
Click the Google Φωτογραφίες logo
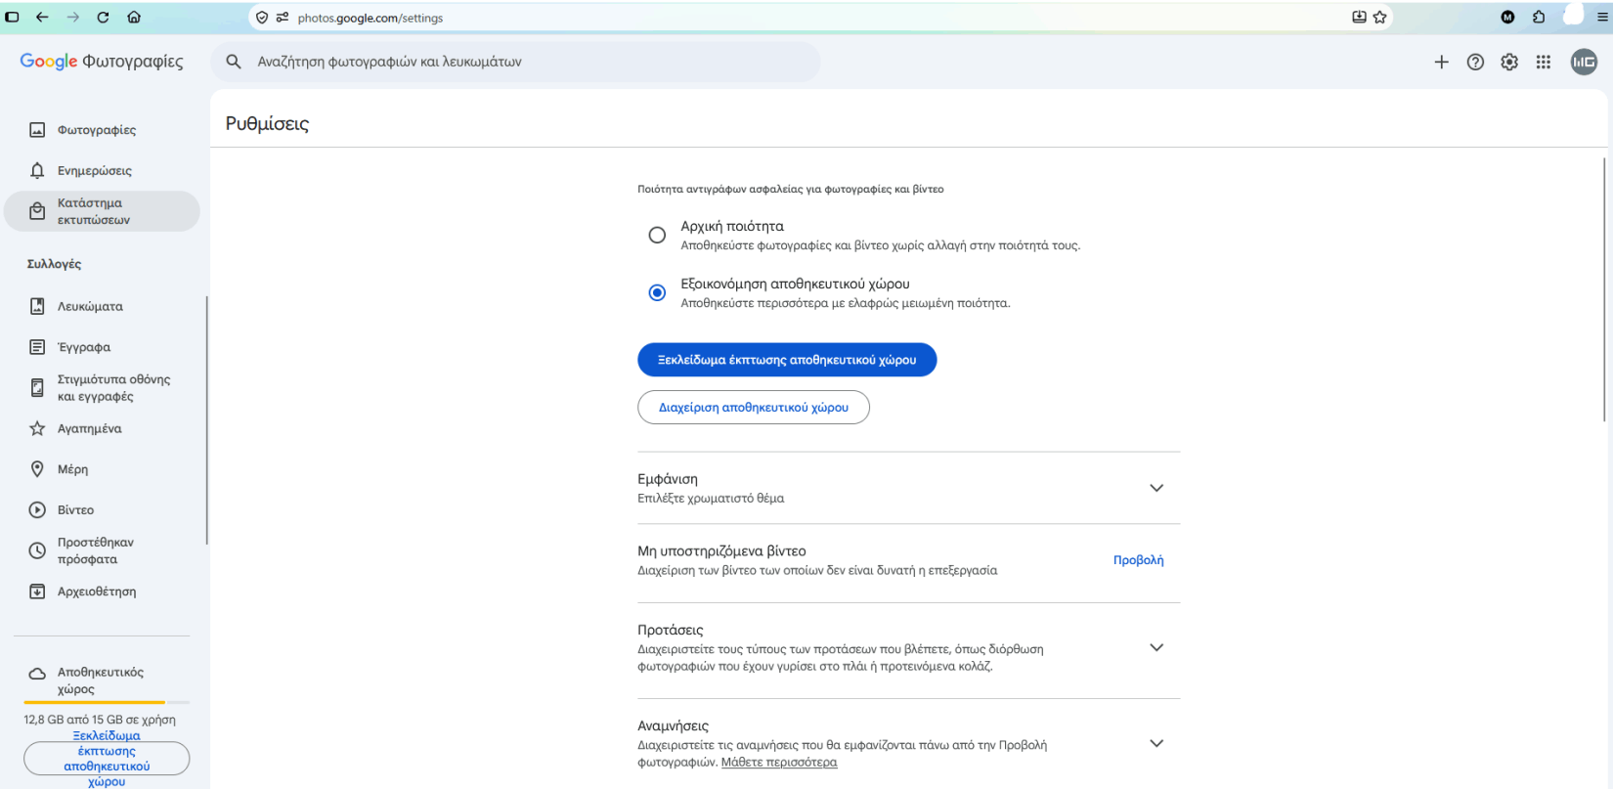pyautogui.click(x=102, y=62)
